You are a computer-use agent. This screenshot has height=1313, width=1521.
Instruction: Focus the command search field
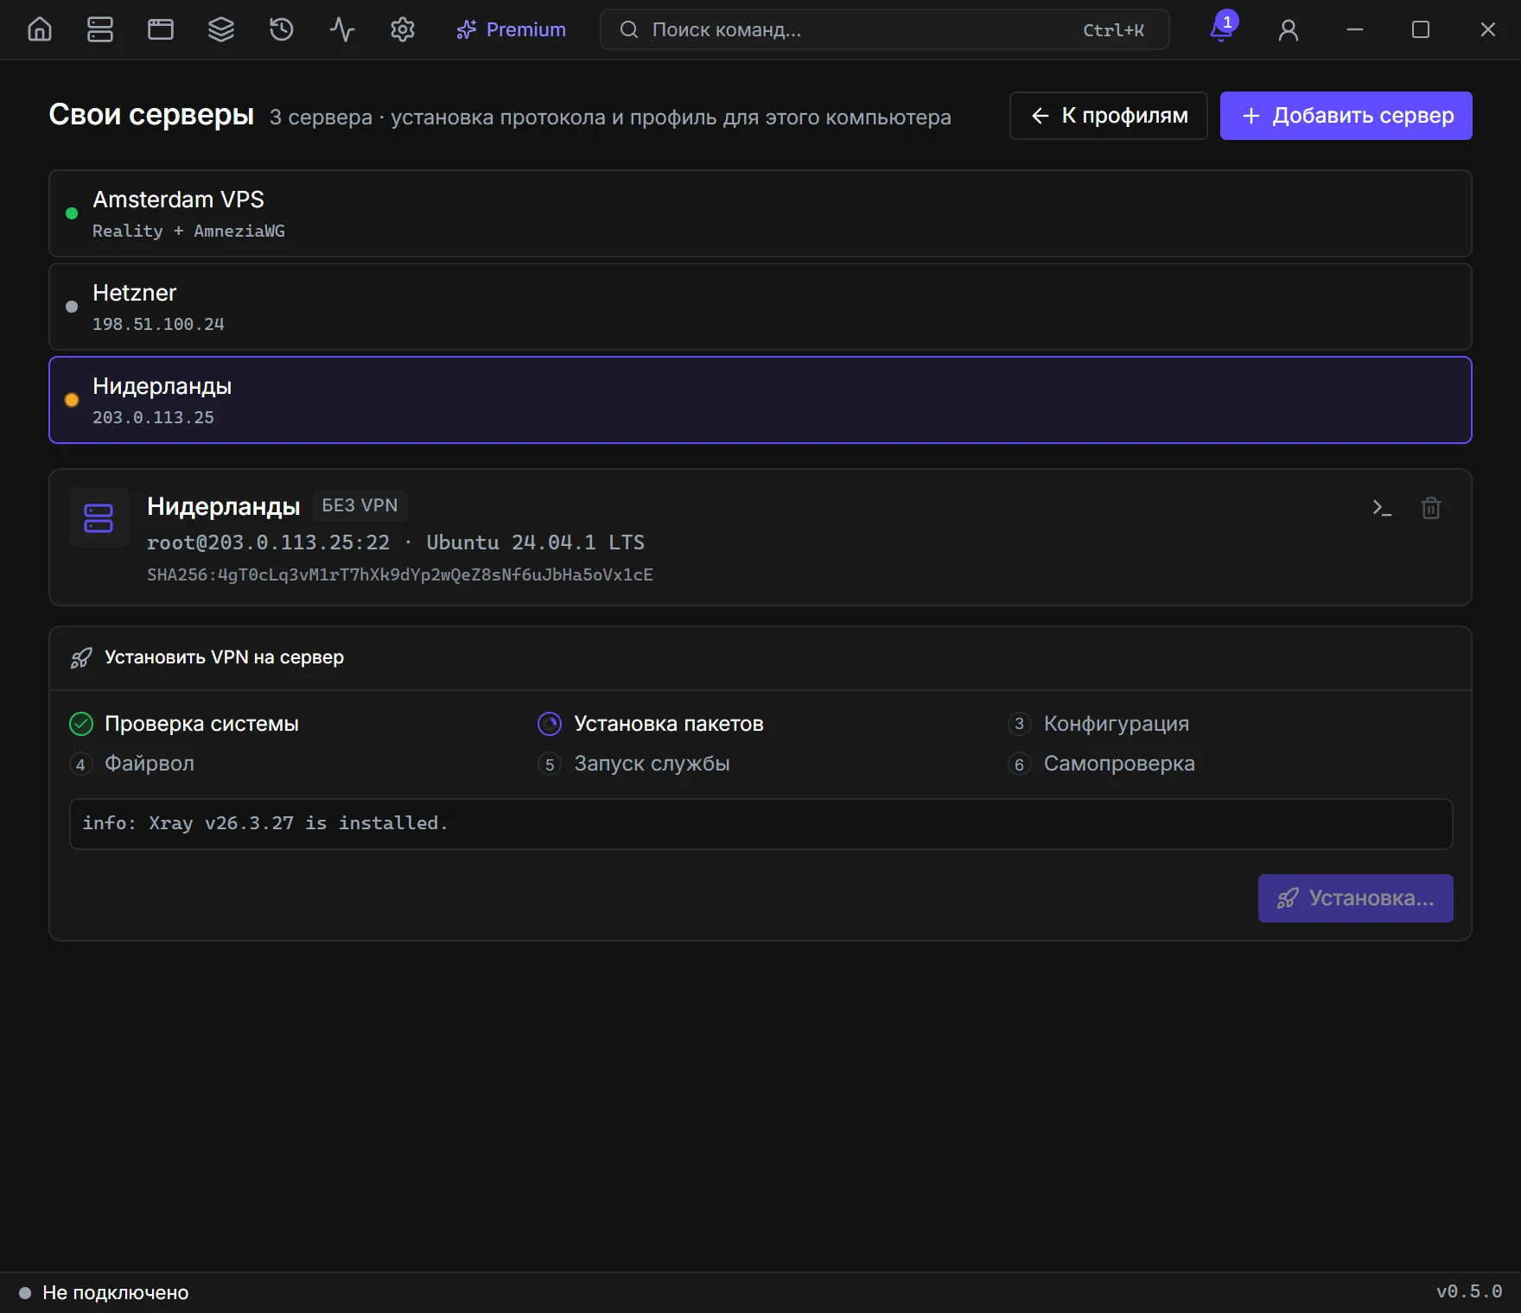pyautogui.click(x=884, y=29)
